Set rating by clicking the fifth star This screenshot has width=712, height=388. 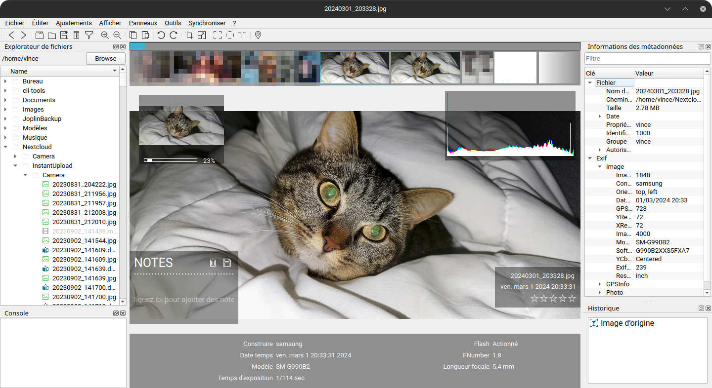[x=572, y=298]
